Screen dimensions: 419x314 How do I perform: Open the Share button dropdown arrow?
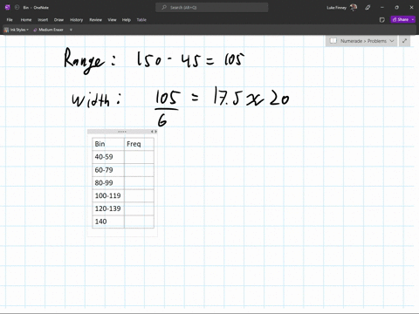pos(413,19)
